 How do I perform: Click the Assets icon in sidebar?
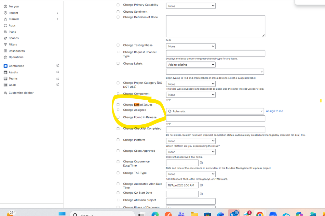tap(6, 72)
